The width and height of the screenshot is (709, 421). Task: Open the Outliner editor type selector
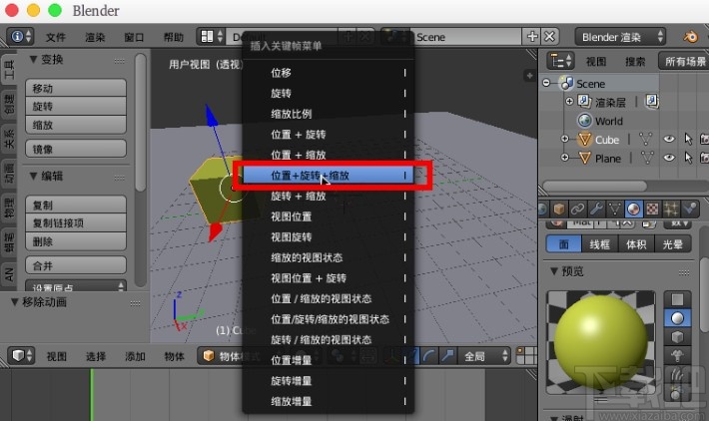(560, 61)
